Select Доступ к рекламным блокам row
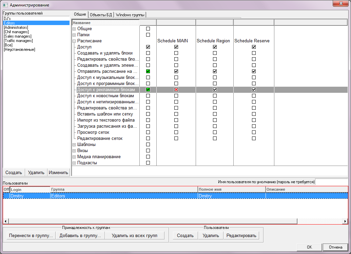 pos(106,90)
